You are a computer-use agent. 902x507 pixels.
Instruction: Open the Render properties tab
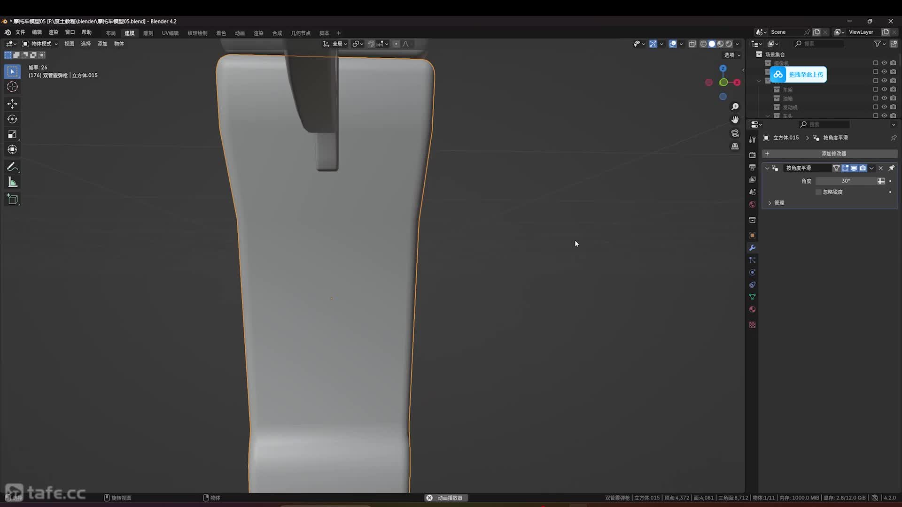coord(752,155)
